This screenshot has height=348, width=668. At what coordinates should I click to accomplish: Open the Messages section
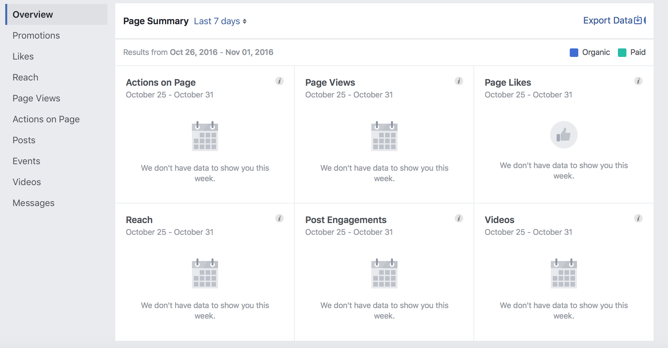[x=33, y=203]
